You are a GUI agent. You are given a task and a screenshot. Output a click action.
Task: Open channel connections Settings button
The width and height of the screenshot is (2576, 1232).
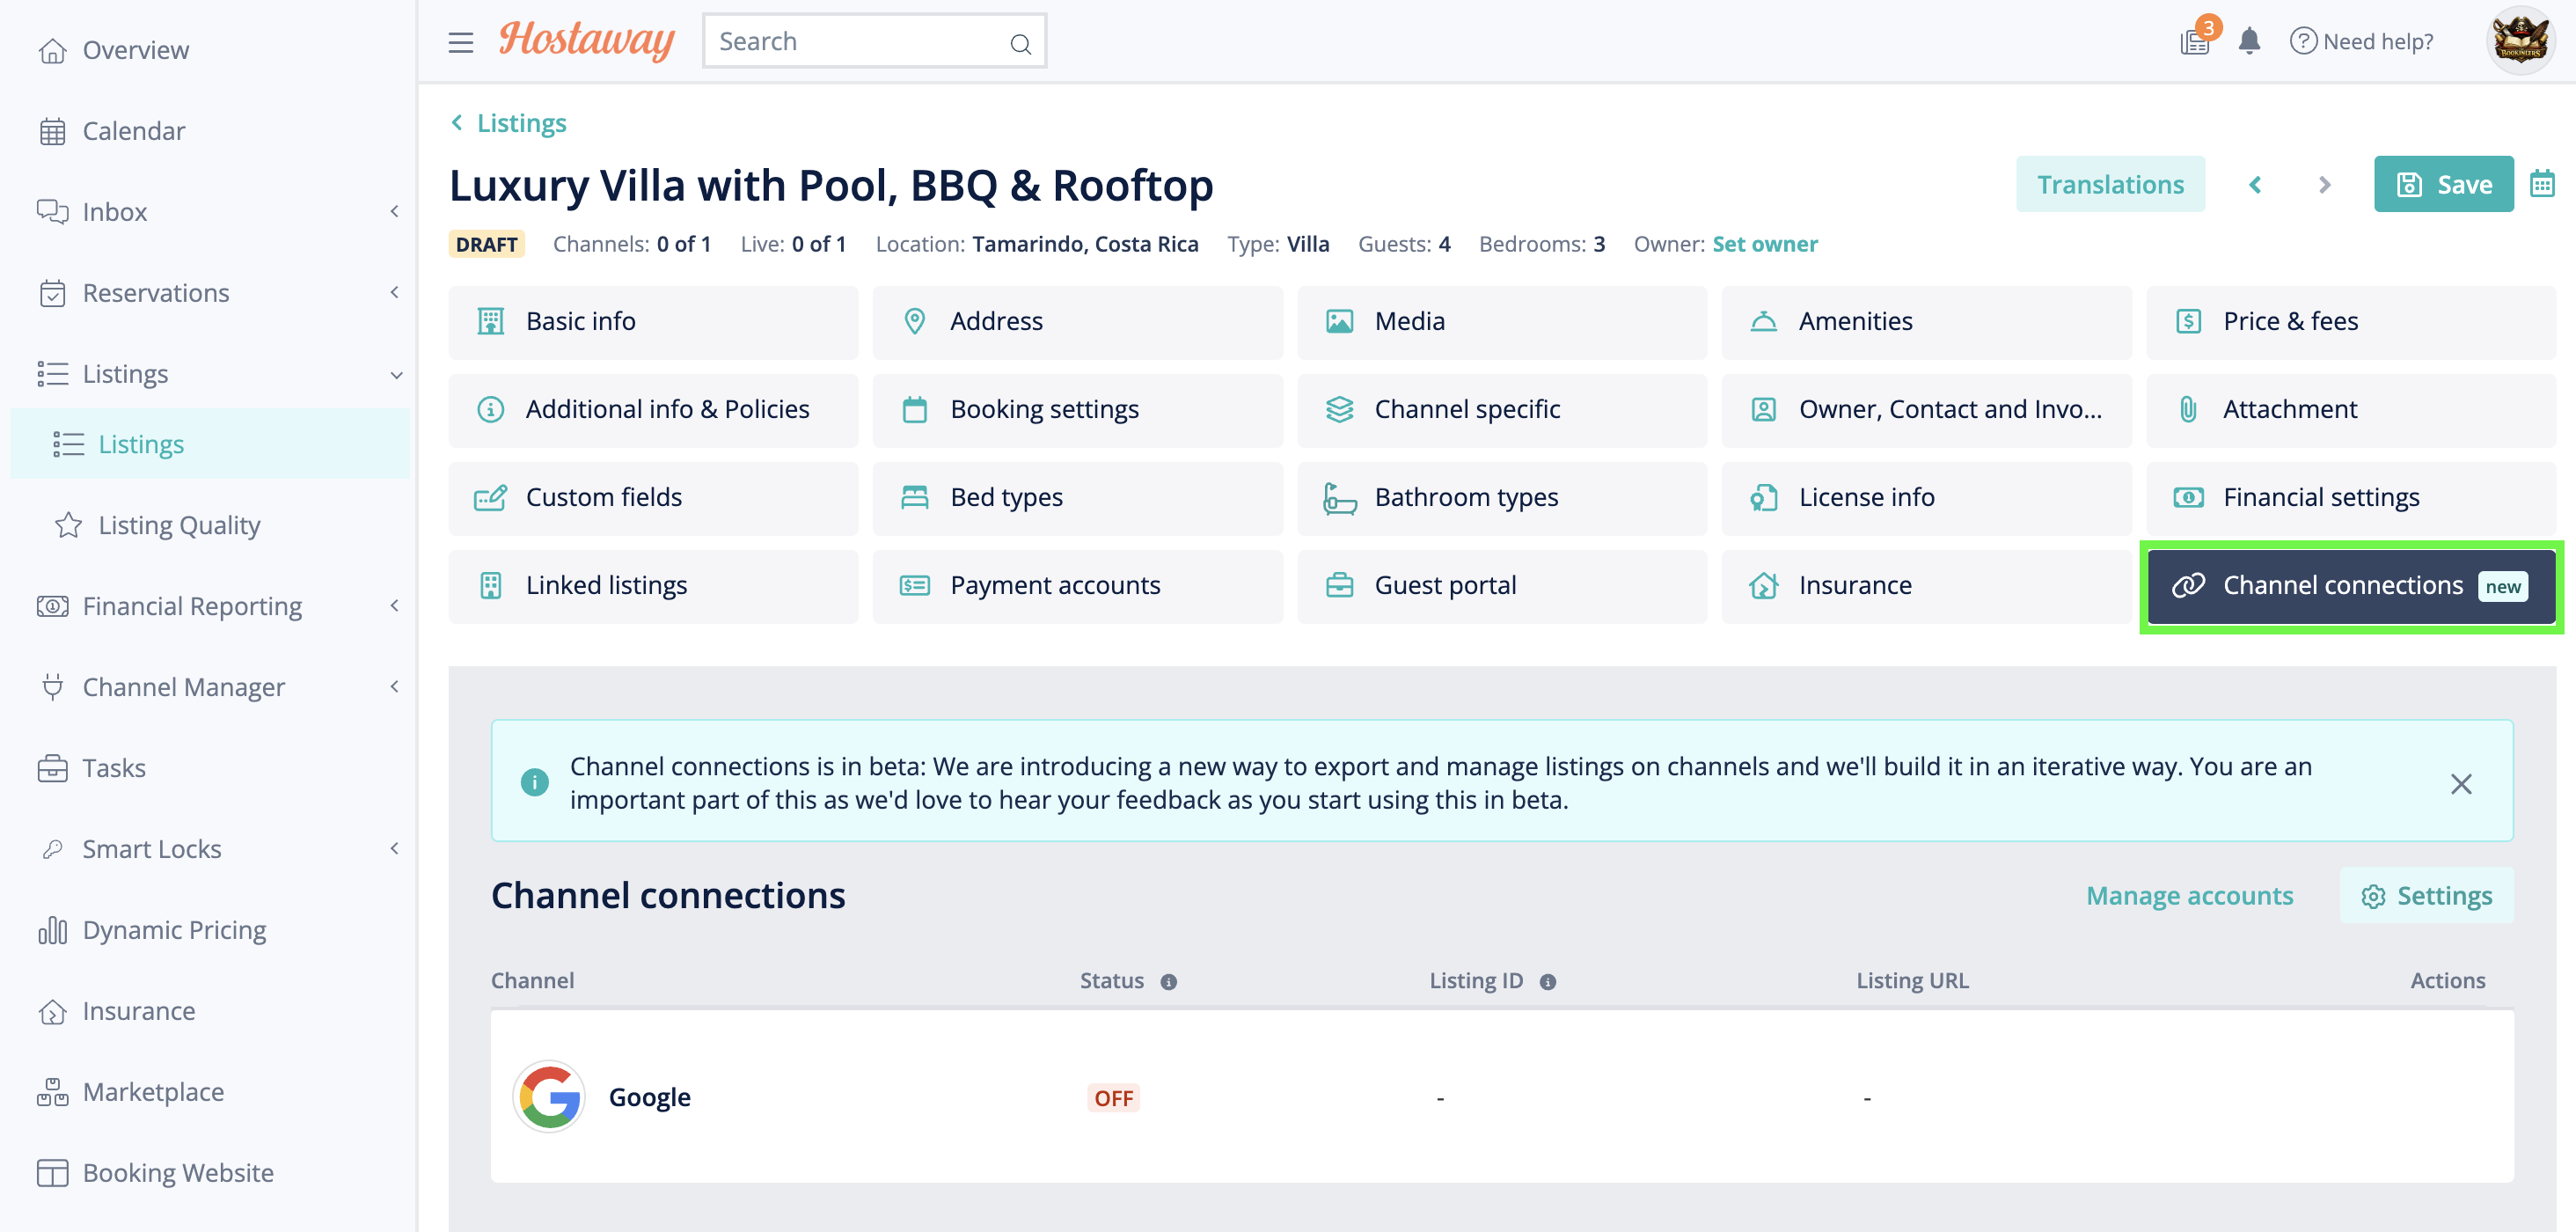[x=2426, y=896]
